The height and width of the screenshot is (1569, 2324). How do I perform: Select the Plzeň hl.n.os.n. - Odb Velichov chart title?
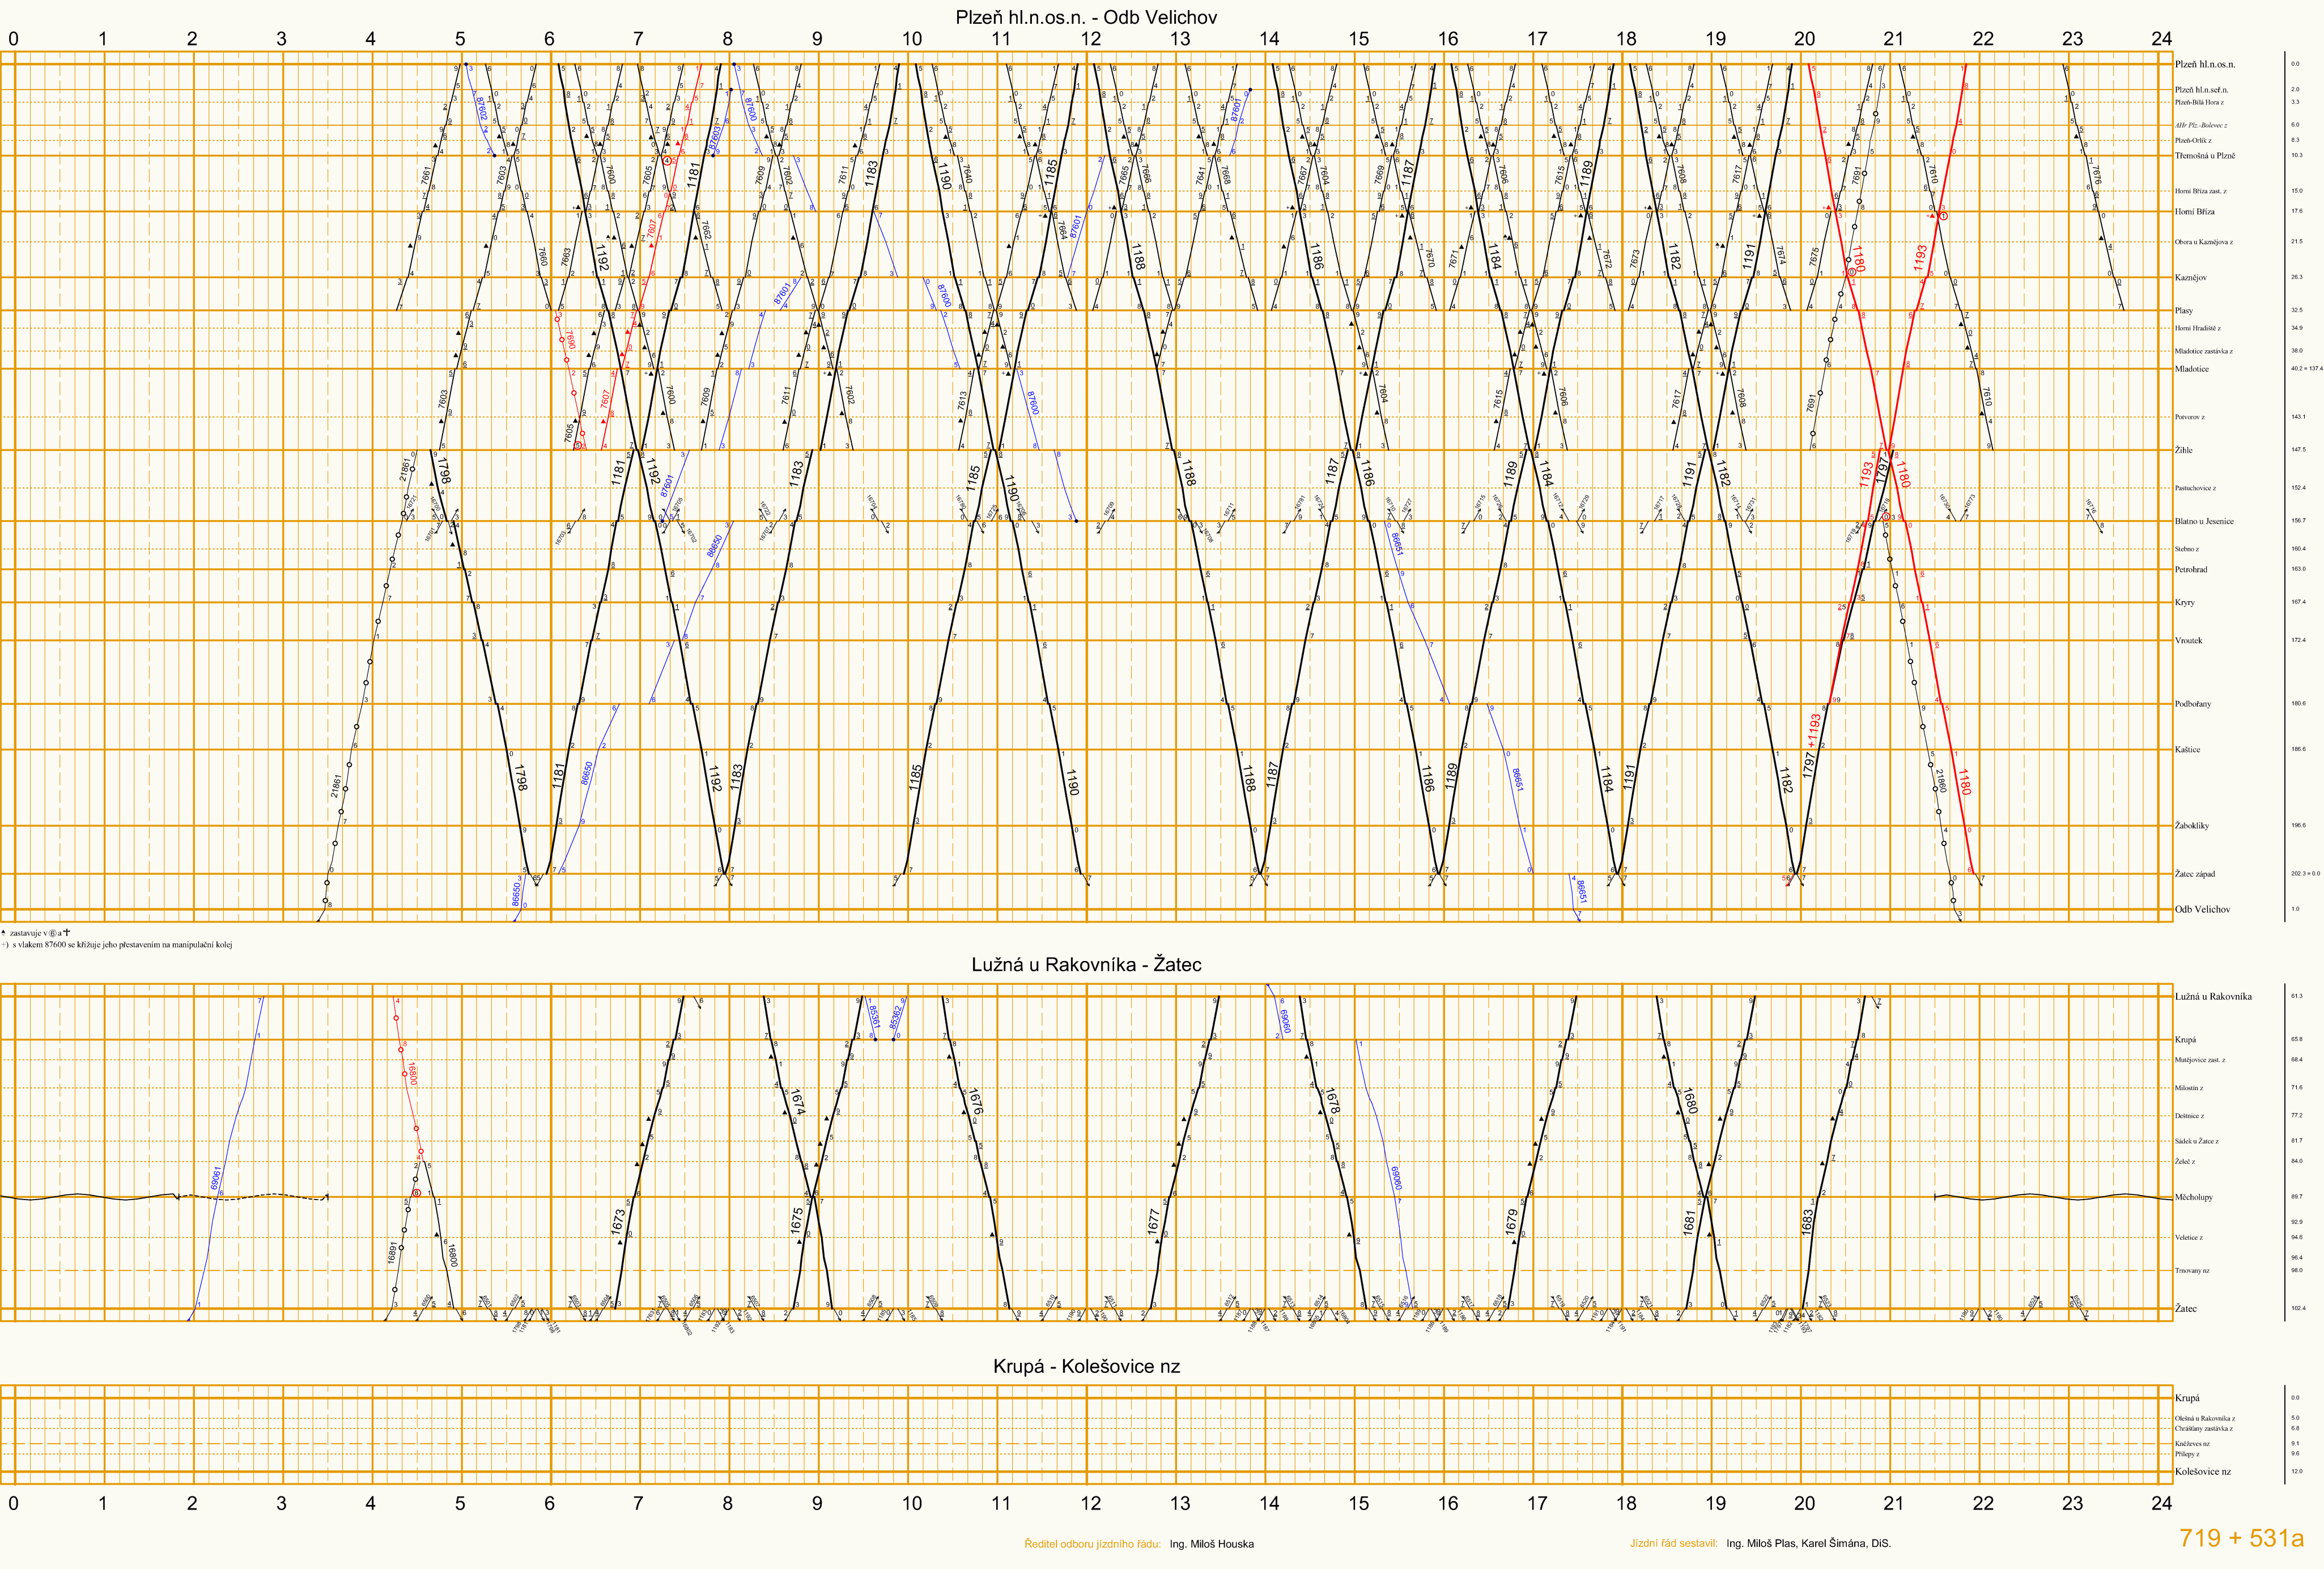pyautogui.click(x=1086, y=17)
